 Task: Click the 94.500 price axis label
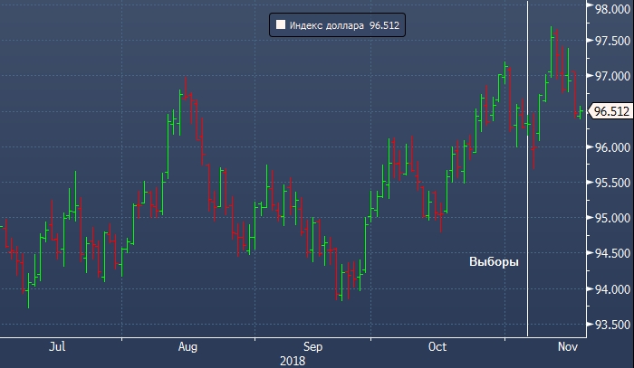tap(612, 253)
